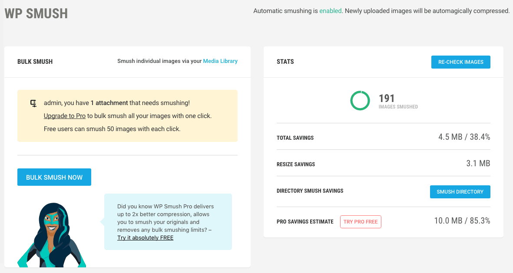Follow the Upgrade to Pro link
Viewport: 513px width, 273px height.
click(x=64, y=116)
